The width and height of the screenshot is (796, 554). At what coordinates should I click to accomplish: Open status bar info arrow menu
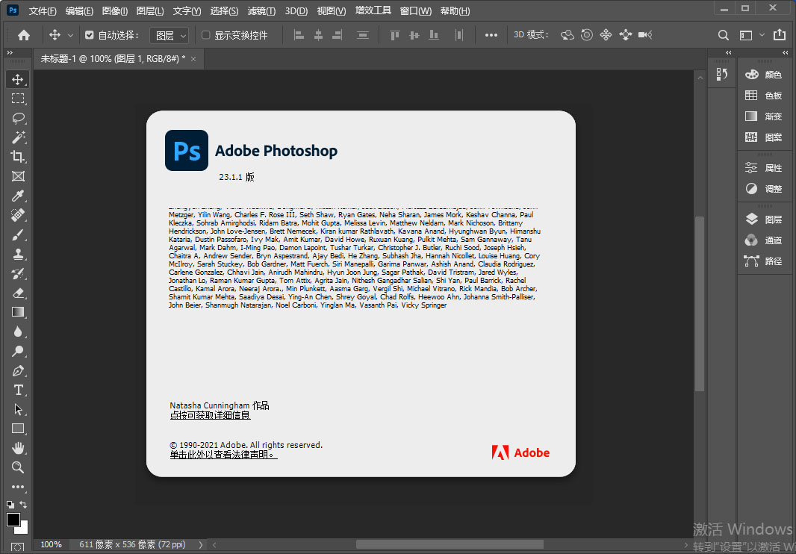201,544
